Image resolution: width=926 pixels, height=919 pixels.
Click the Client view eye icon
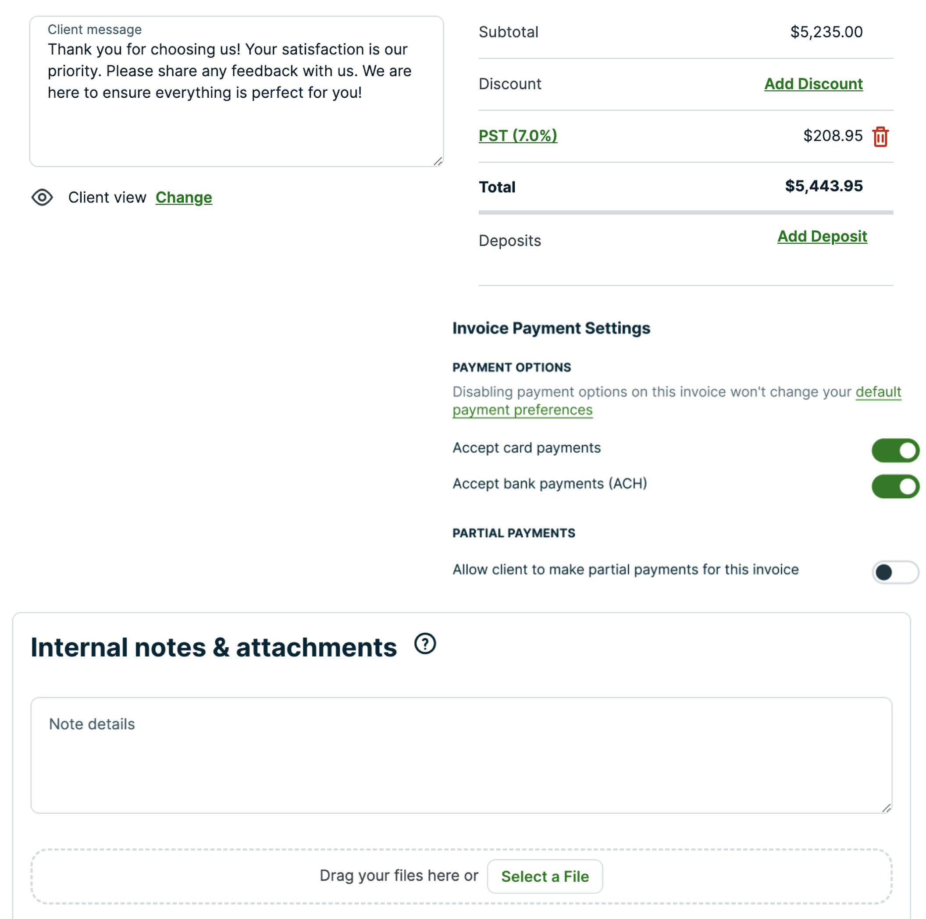42,197
